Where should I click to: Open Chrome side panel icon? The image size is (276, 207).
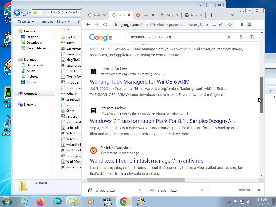[241, 25]
